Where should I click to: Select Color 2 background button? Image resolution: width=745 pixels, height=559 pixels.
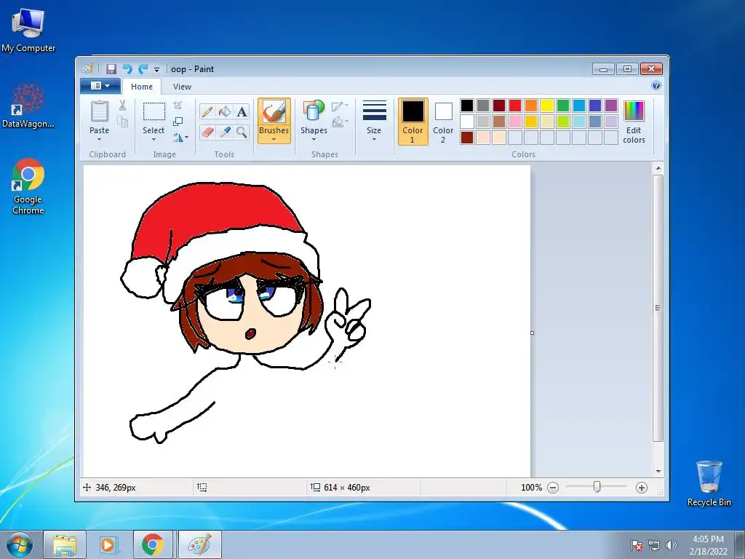click(443, 122)
